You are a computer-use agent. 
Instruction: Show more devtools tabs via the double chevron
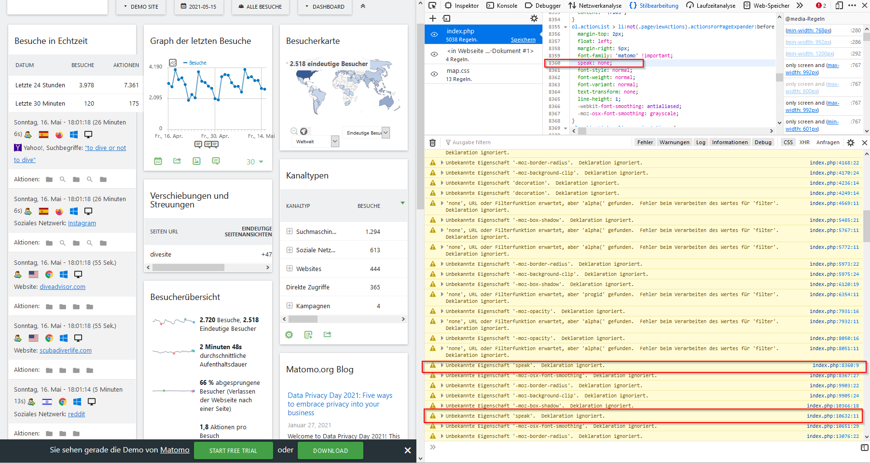click(x=800, y=5)
